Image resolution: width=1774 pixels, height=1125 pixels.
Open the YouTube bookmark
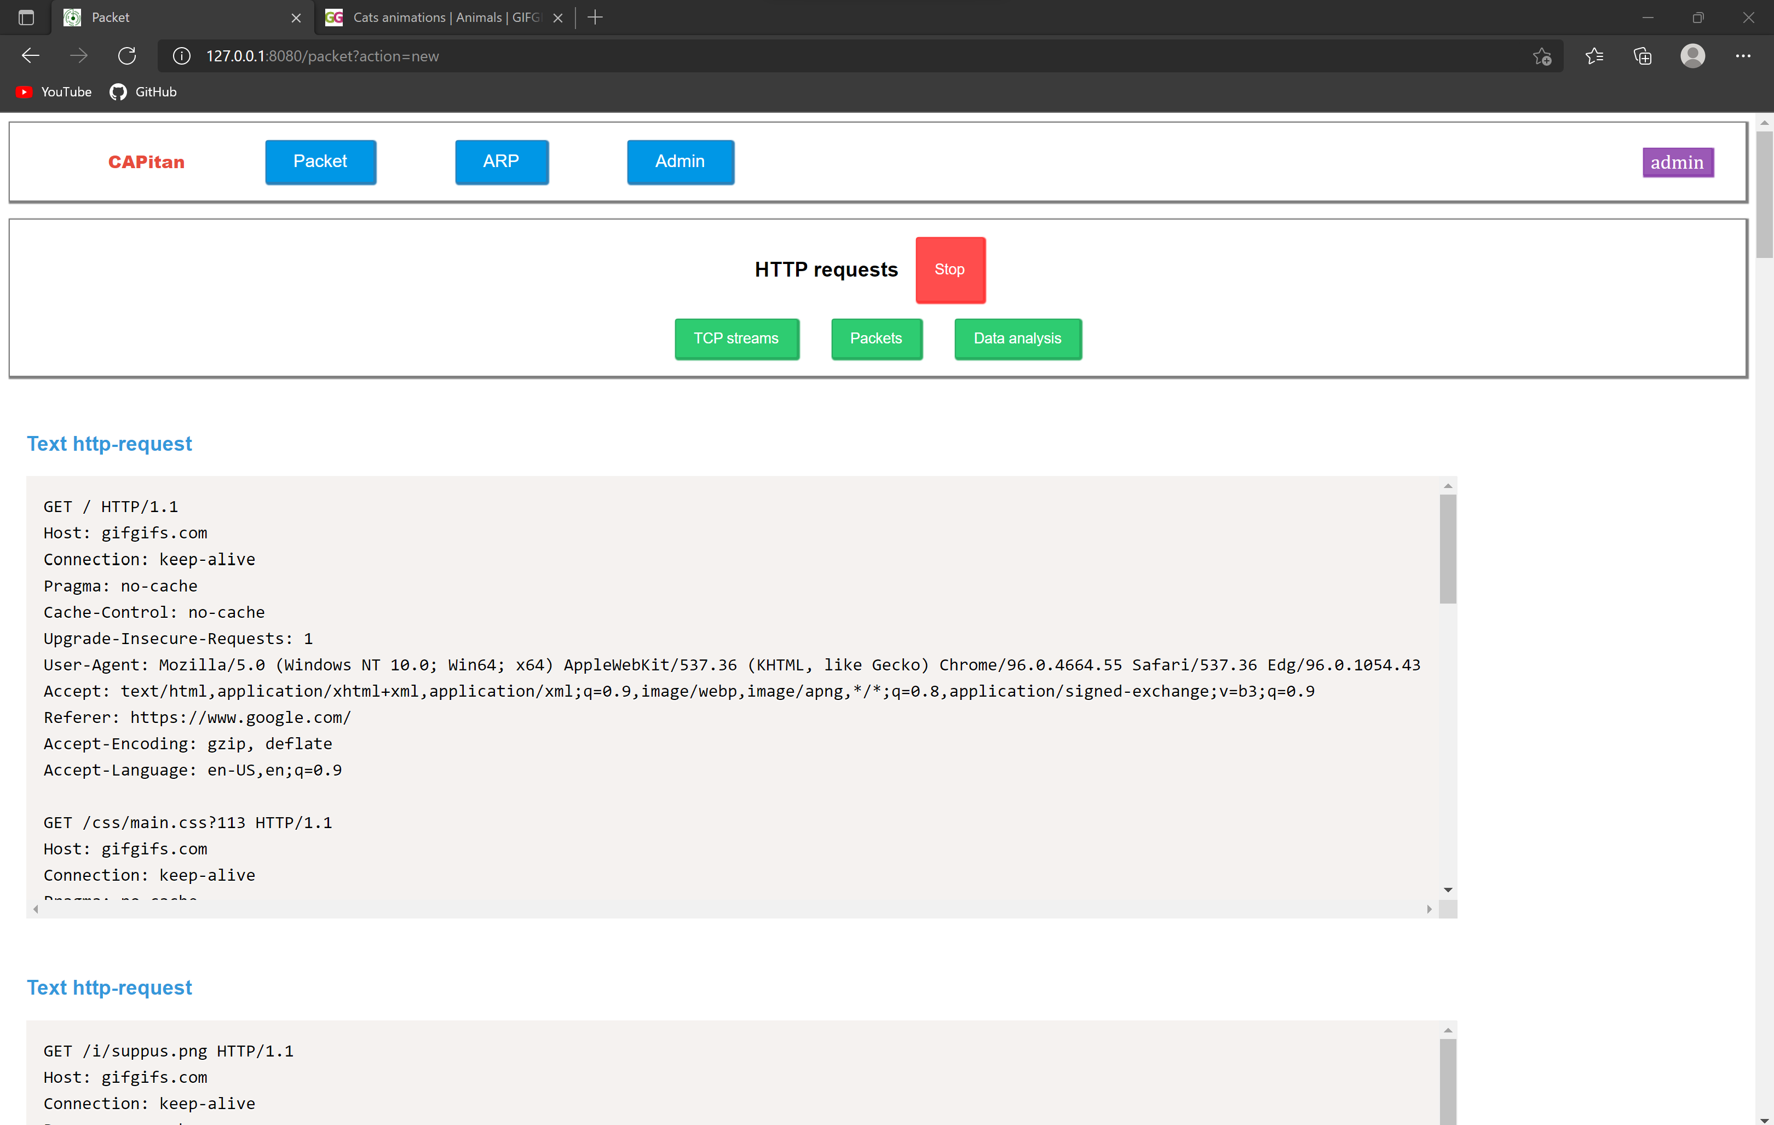(x=55, y=92)
